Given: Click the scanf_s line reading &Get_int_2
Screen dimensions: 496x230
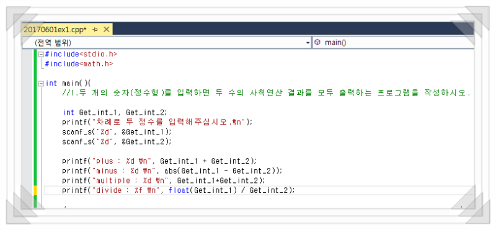Looking at the screenshot, I should (x=117, y=141).
